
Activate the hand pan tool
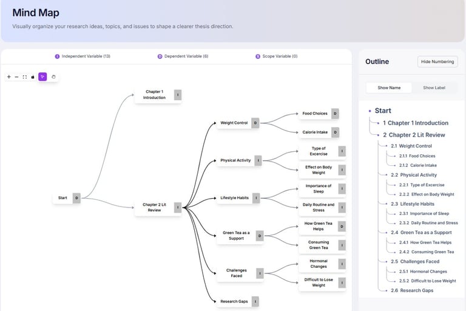53,77
